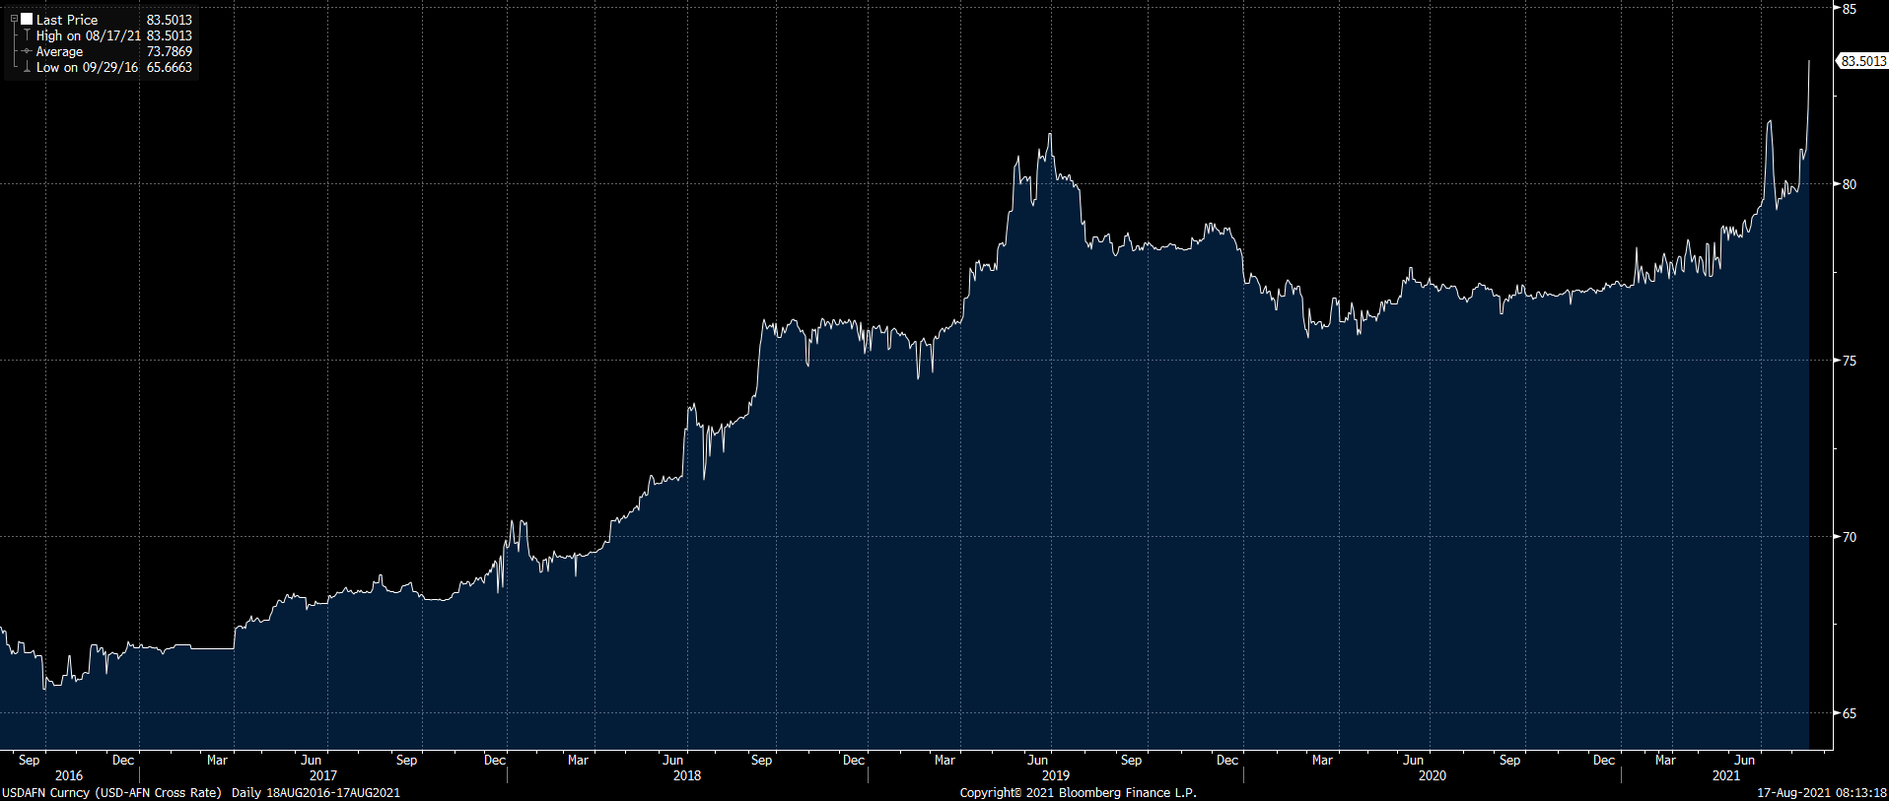Click the 83.5013 value in Last Price row
The image size is (1889, 801).
[170, 20]
